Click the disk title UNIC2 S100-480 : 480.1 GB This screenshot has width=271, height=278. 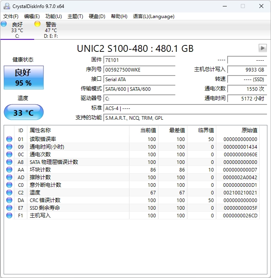click(135, 48)
